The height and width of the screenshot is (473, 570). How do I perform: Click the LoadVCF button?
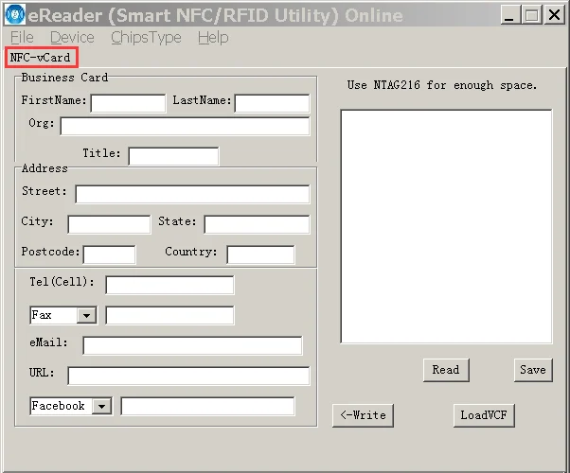484,415
